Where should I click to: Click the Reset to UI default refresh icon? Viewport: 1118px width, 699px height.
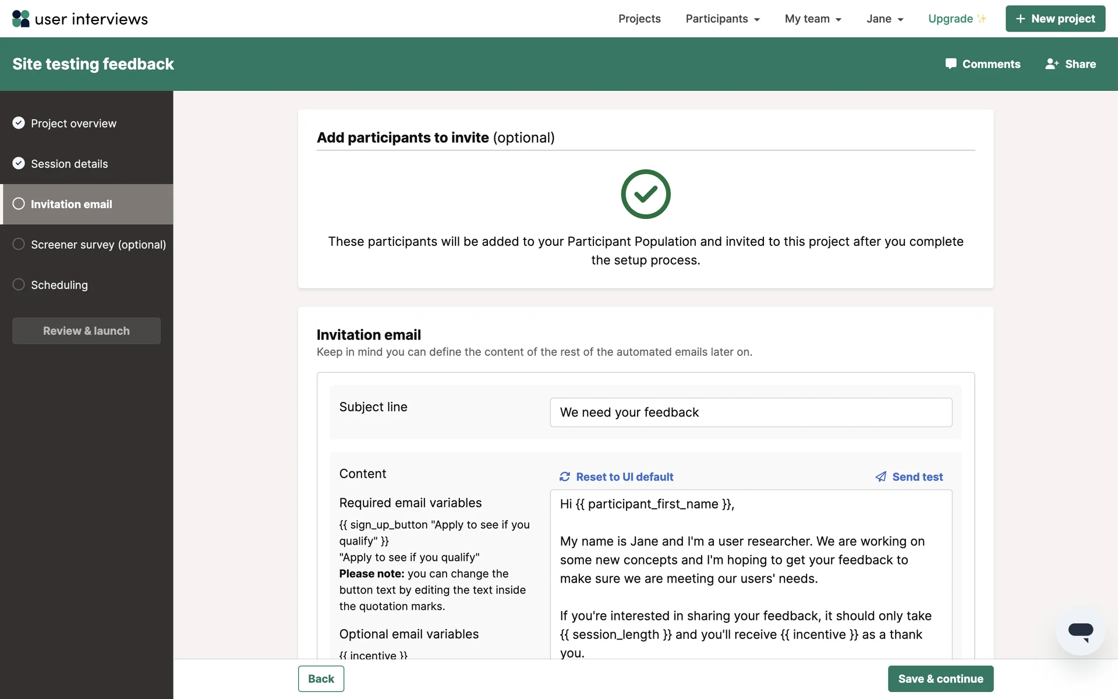click(x=564, y=476)
